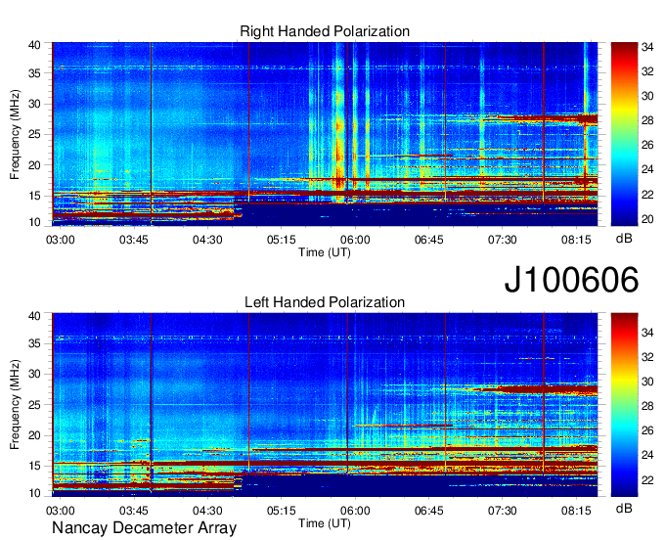Image resolution: width=665 pixels, height=540 pixels.
Task: Click the 26 value on Right Handed color bar
Action: [x=647, y=146]
